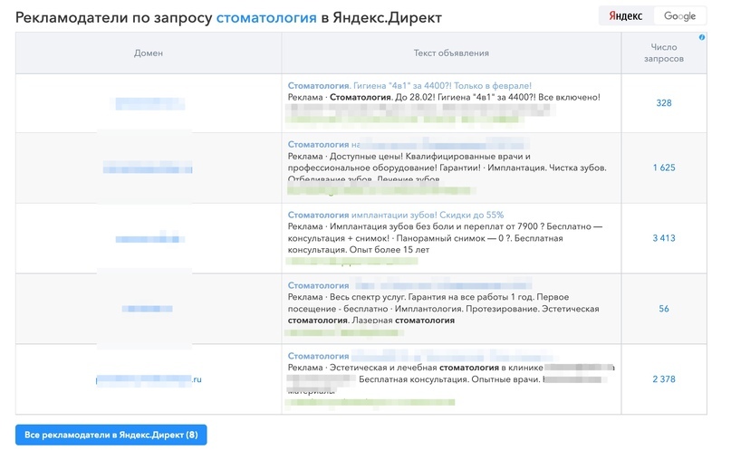Click the стоматология keyword link in heading
The width and height of the screenshot is (731, 450).
(266, 17)
